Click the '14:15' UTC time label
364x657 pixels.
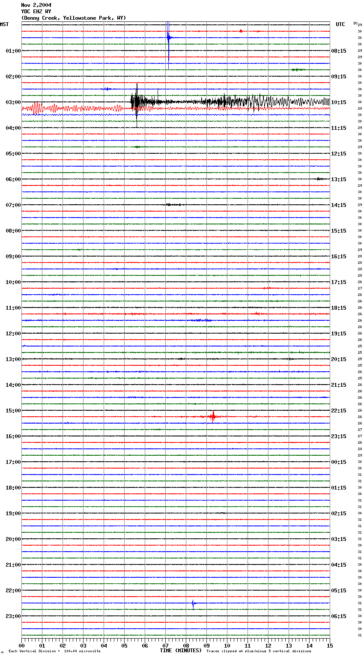point(339,205)
